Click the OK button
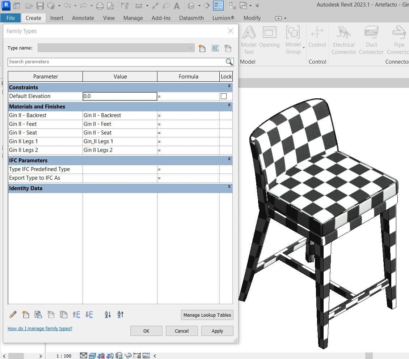The height and width of the screenshot is (359, 409). point(146,331)
